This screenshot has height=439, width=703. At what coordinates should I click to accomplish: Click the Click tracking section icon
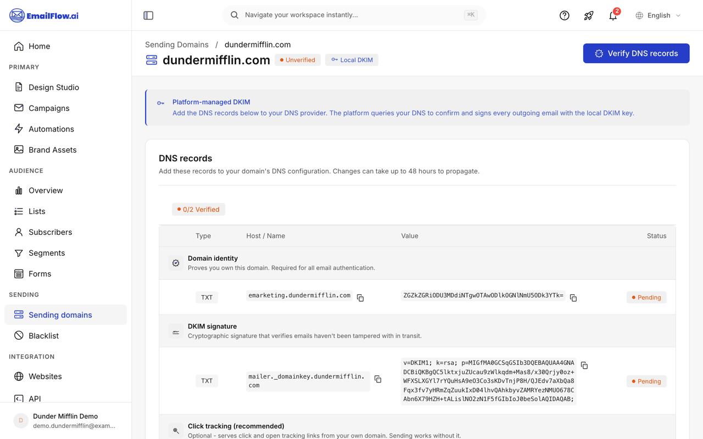(176, 431)
